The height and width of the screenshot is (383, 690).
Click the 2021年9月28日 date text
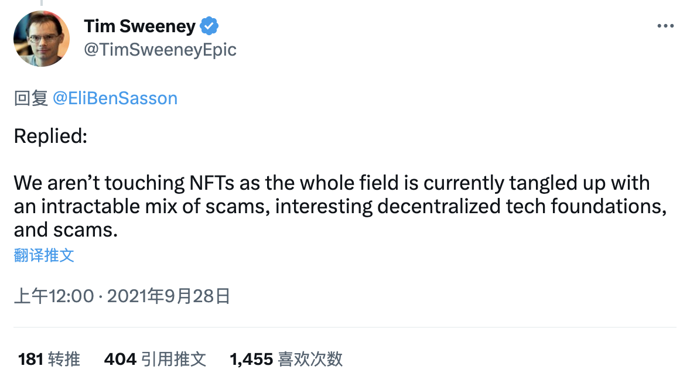(169, 296)
